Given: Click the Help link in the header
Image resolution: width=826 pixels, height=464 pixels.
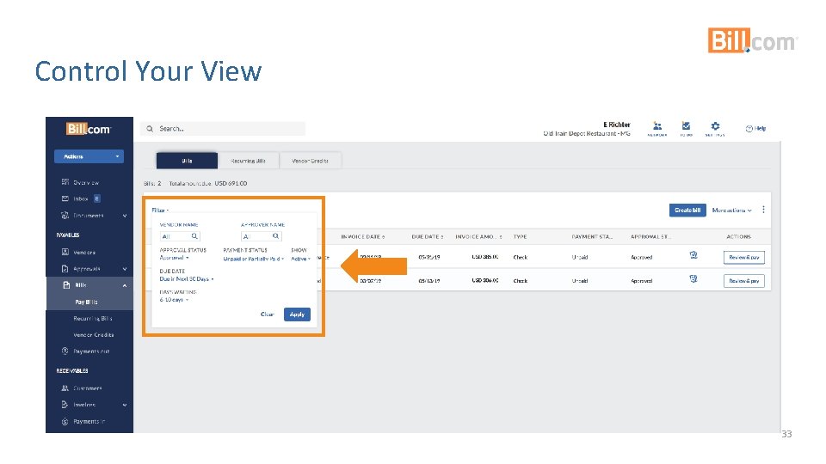Looking at the screenshot, I should click(756, 128).
